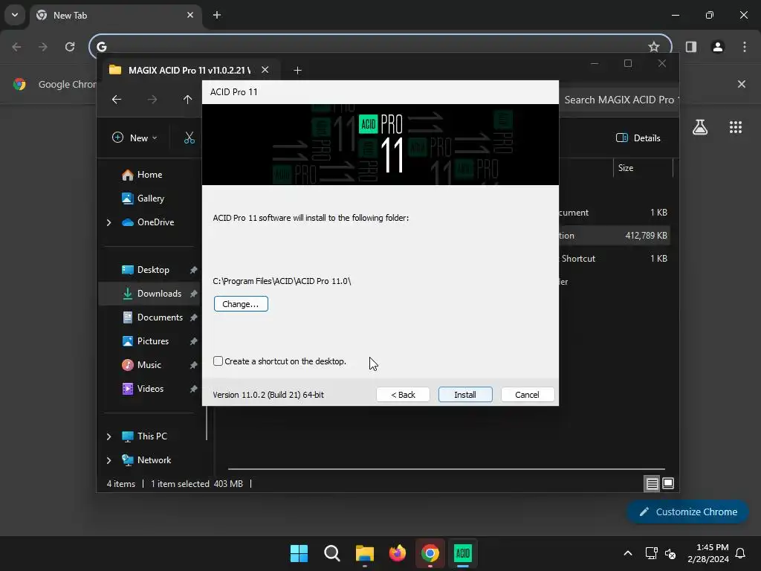761x571 pixels.
Task: Open notifications bell in taskbar
Action: [741, 553]
